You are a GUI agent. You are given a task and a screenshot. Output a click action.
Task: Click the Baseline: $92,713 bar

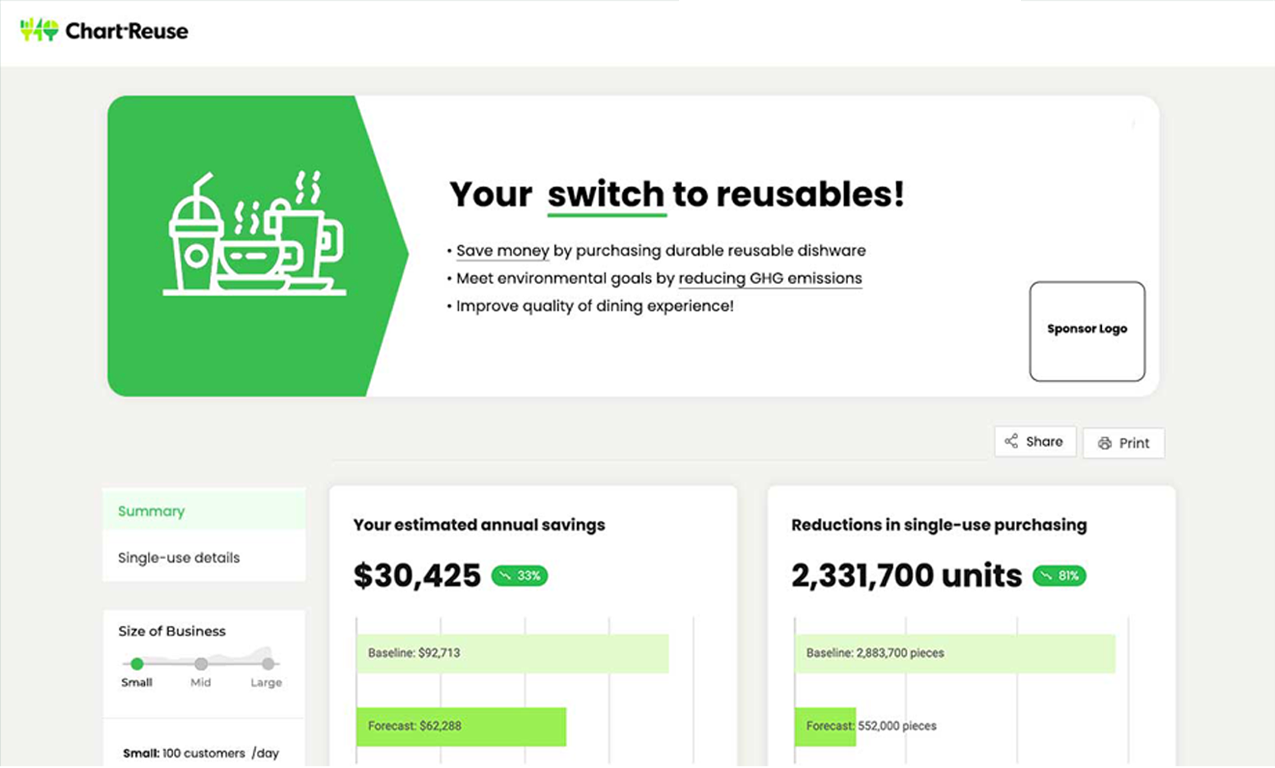point(512,653)
